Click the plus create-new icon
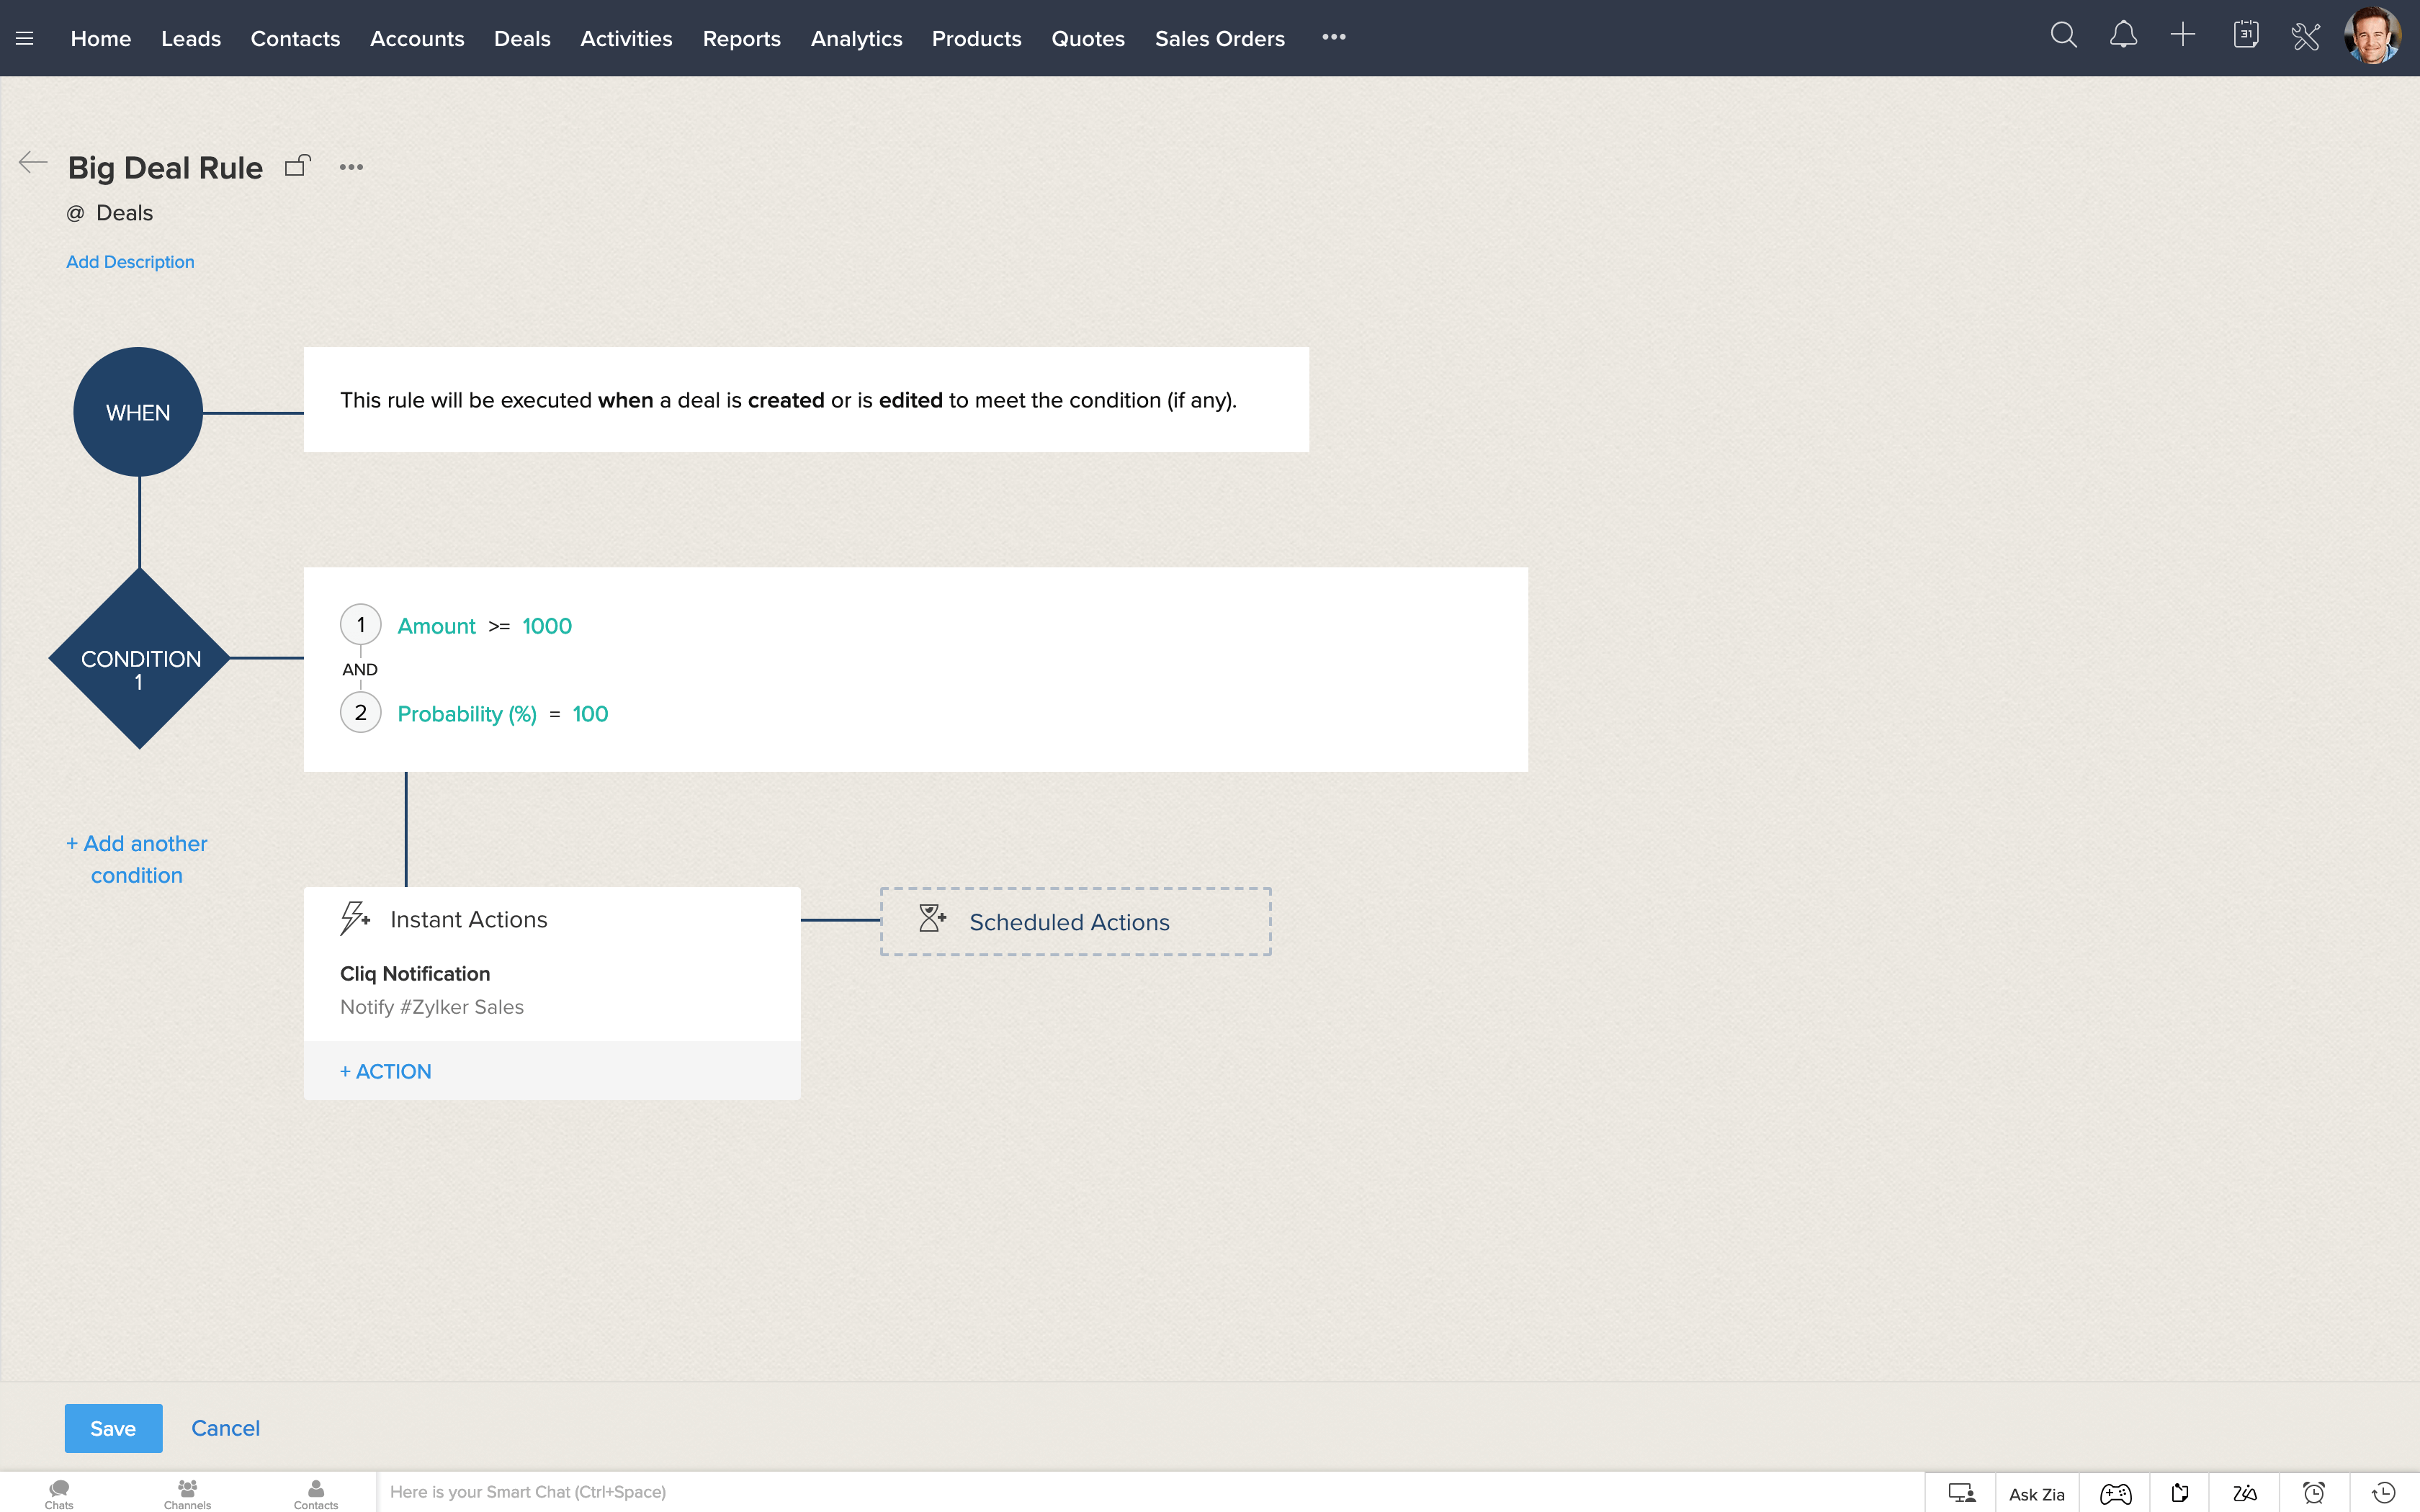Screen dimensions: 2420x1512 (2183, 36)
